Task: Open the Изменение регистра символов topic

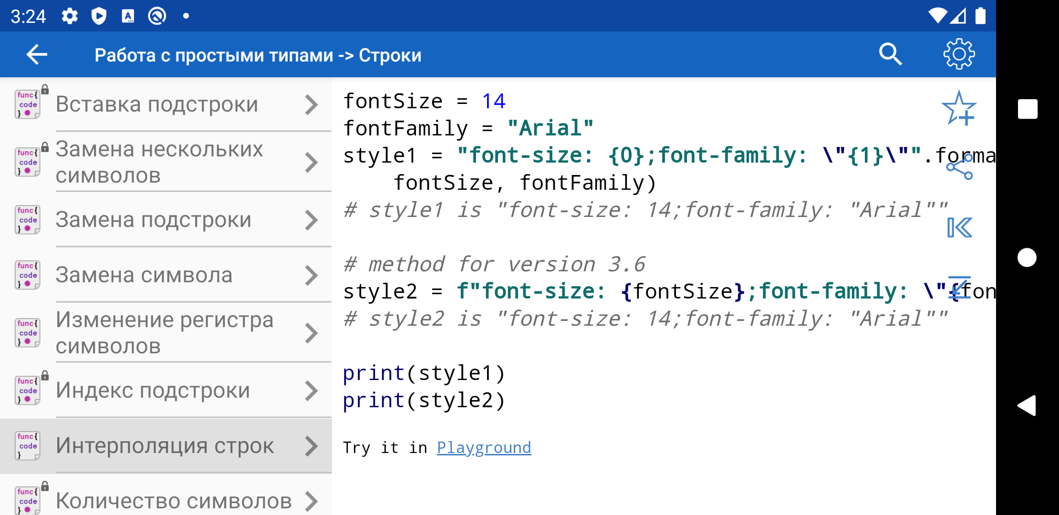Action: 166,333
